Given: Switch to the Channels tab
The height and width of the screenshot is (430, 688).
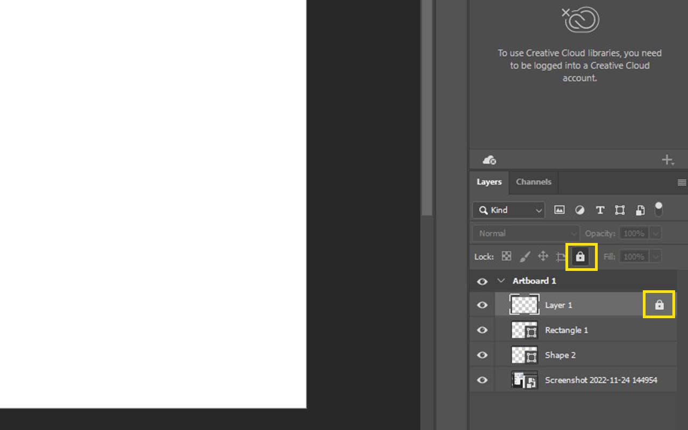Looking at the screenshot, I should point(533,182).
